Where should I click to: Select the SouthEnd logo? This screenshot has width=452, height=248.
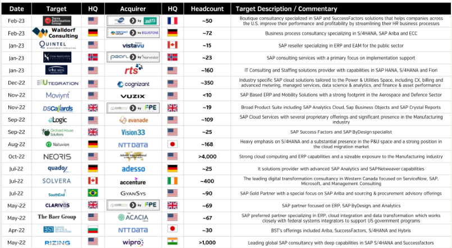click(x=57, y=193)
